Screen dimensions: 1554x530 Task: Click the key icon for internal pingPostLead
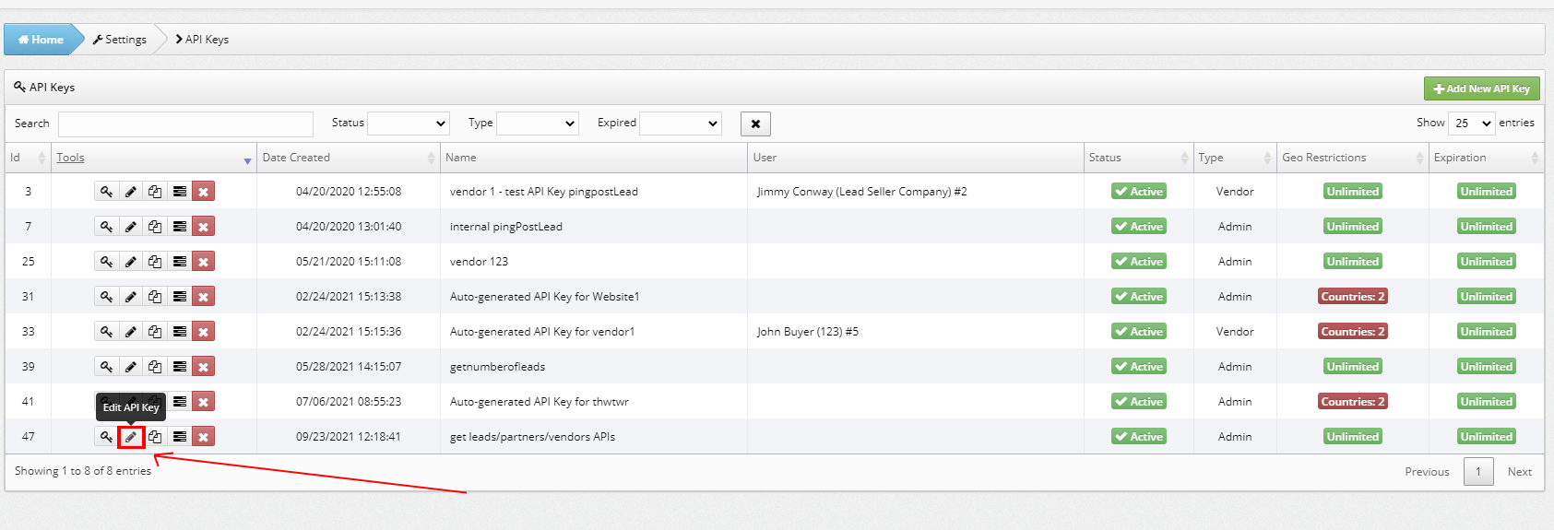tap(107, 227)
